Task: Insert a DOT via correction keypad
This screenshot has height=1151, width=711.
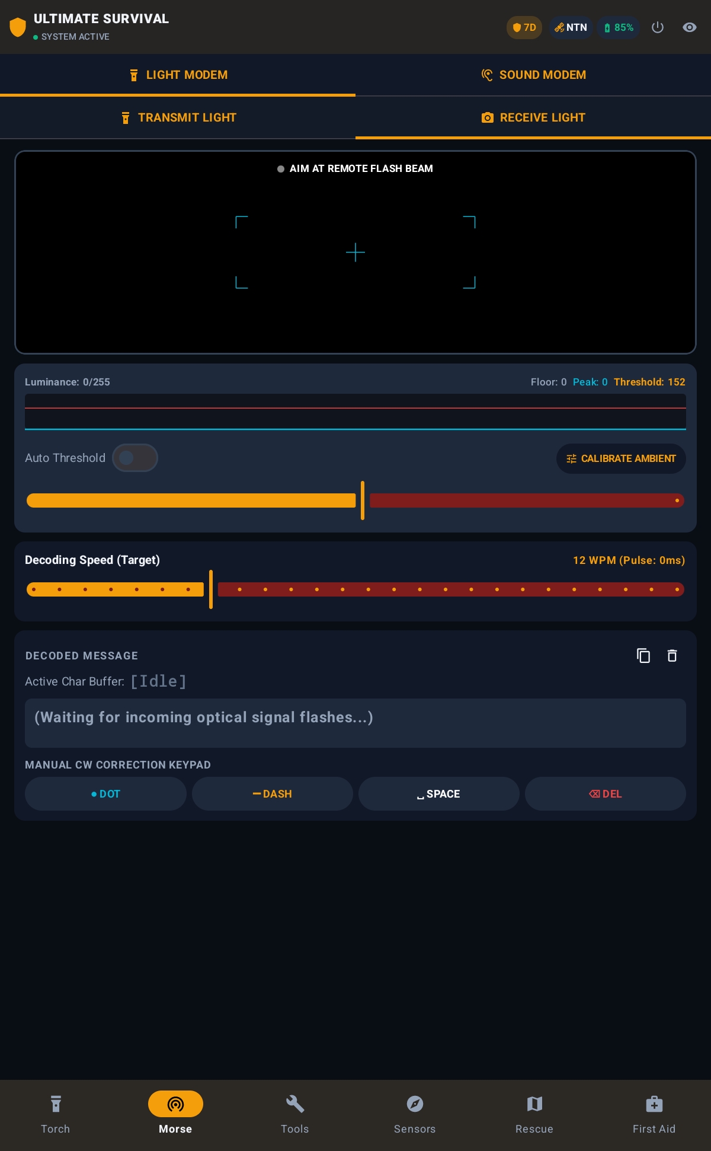Action: pyautogui.click(x=105, y=793)
